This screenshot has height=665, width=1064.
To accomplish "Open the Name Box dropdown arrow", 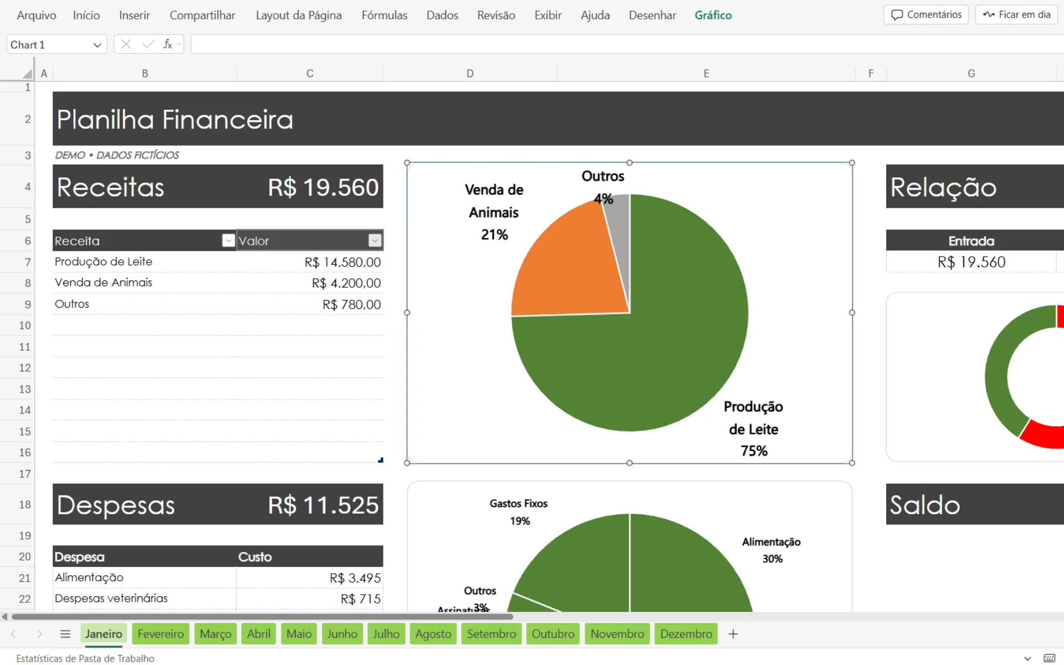I will (x=97, y=45).
